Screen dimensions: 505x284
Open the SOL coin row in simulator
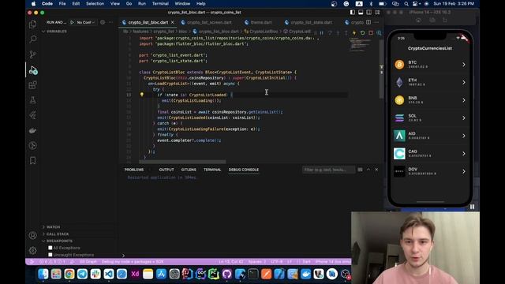430,118
